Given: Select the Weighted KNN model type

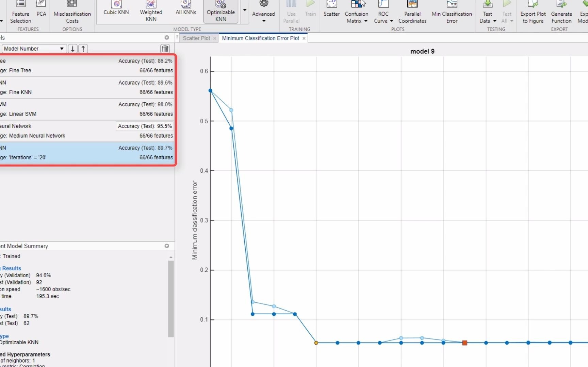Looking at the screenshot, I should coord(151,10).
